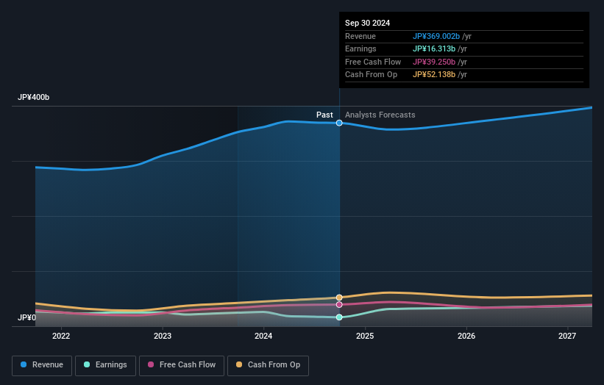Toggle the Earnings legend button

coord(105,365)
